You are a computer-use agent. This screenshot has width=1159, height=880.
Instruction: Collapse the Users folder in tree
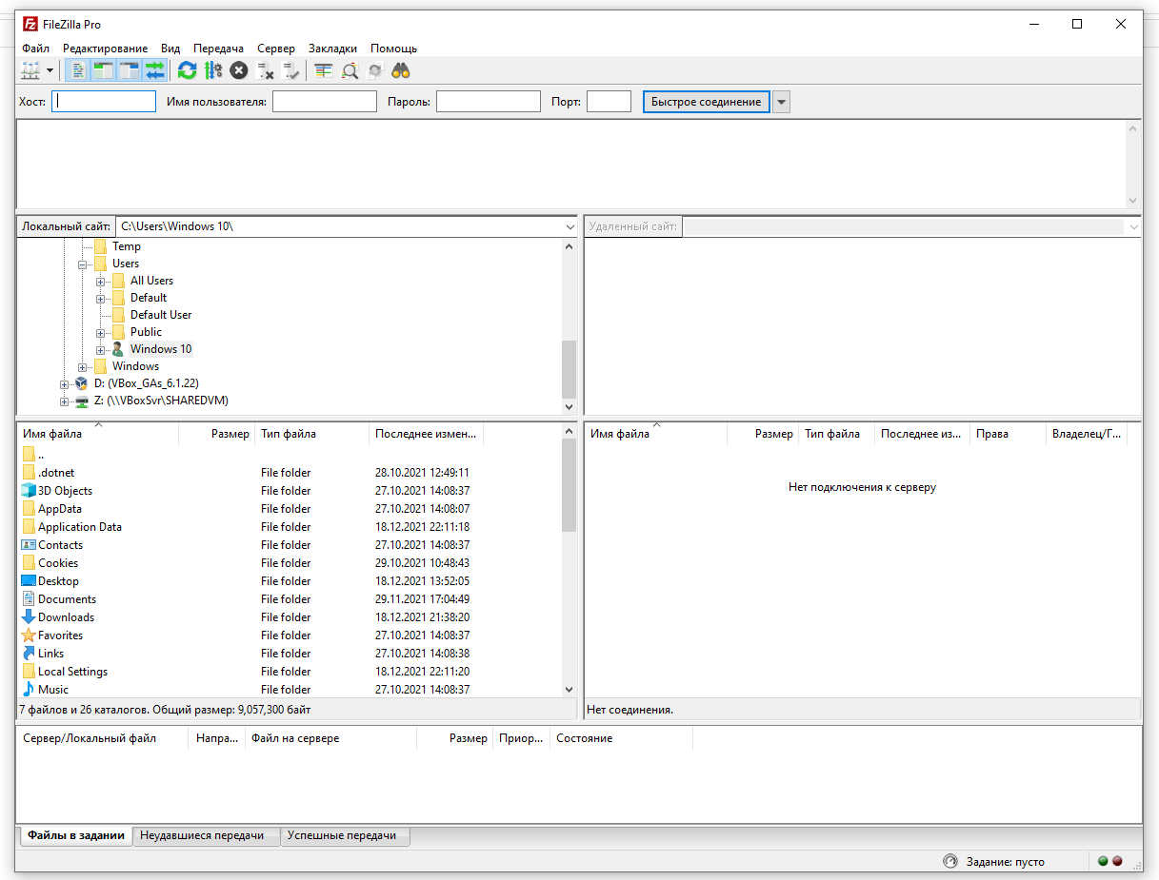click(83, 264)
